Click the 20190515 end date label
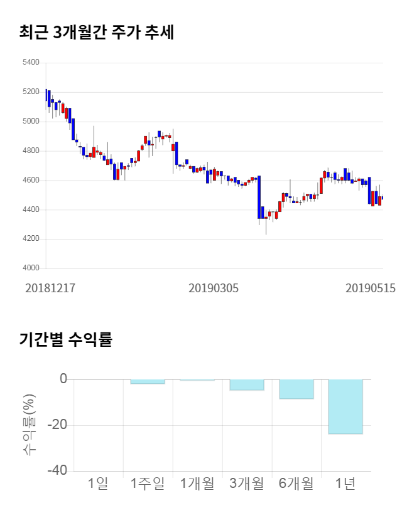This screenshot has height=508, width=402. click(371, 288)
